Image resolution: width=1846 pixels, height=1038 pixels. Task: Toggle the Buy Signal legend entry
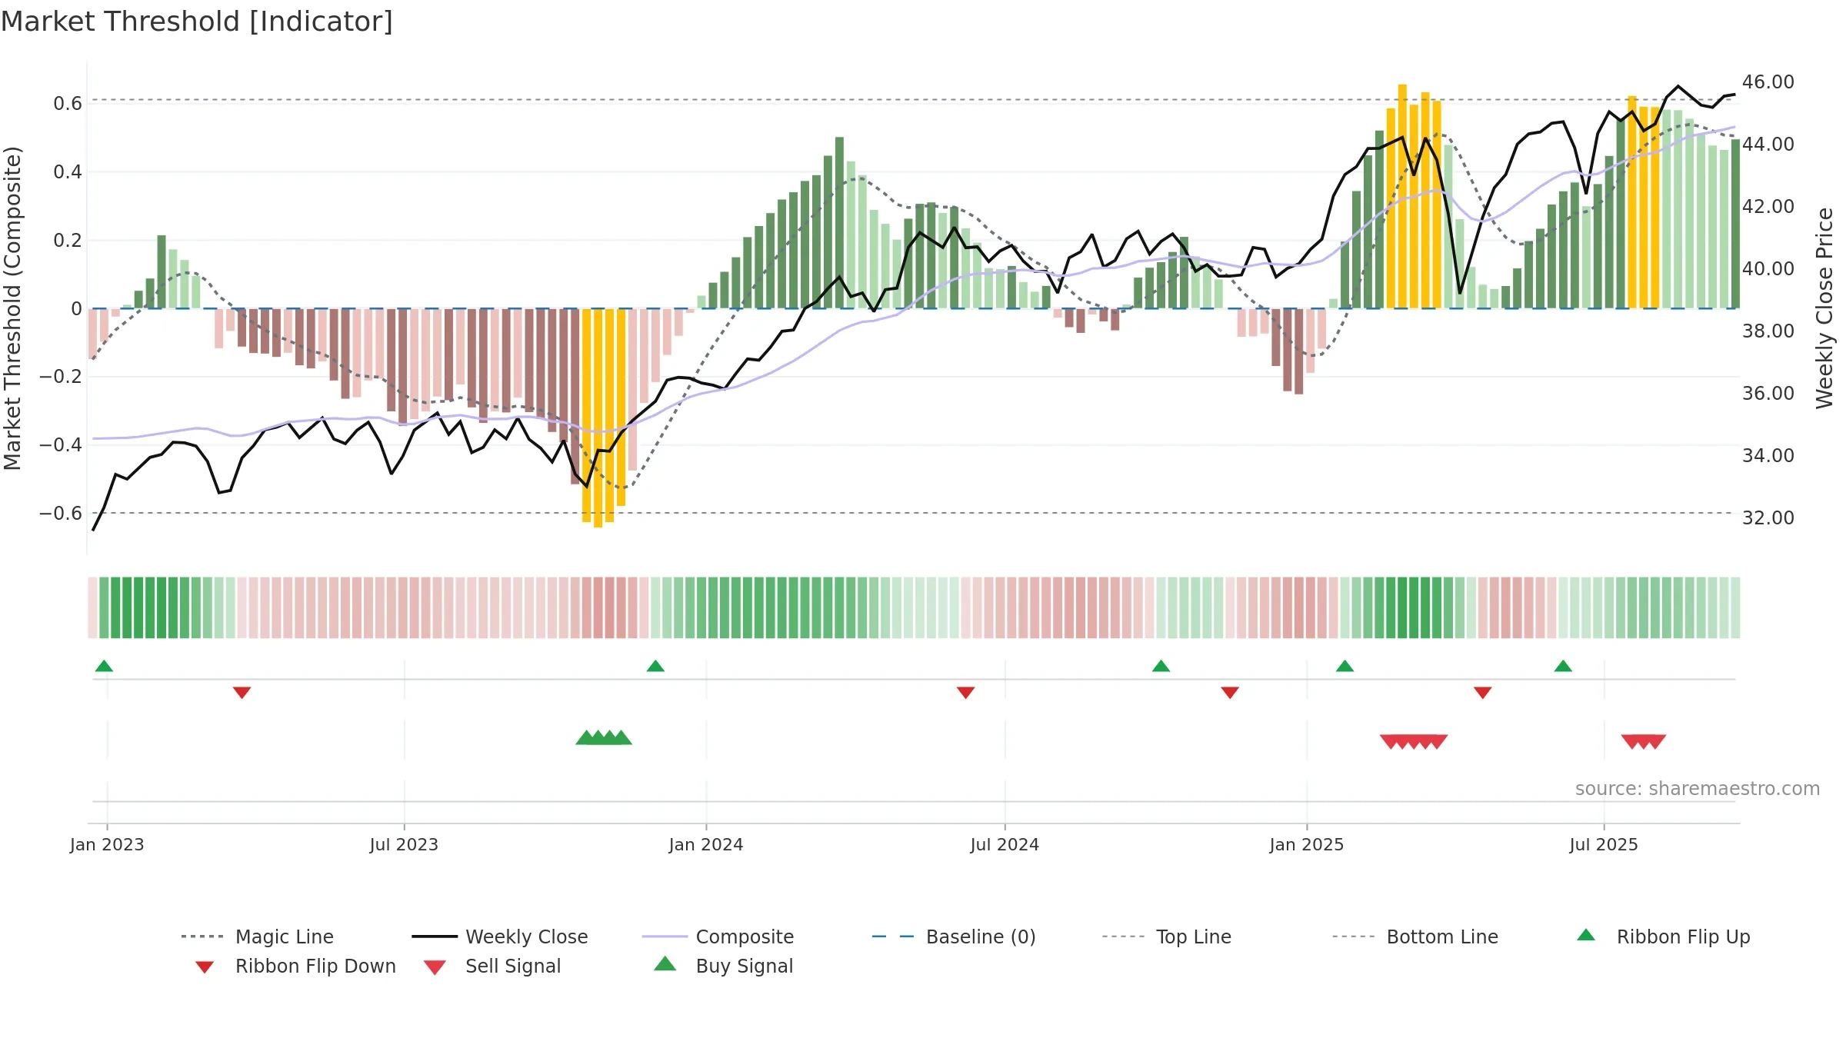(723, 966)
